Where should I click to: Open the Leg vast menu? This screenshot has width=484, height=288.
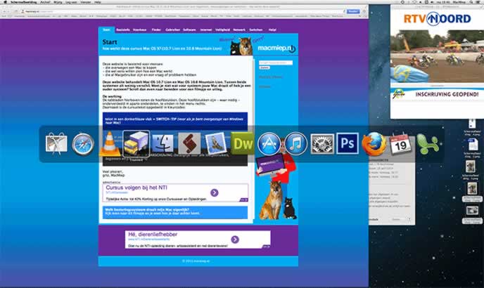[71, 2]
